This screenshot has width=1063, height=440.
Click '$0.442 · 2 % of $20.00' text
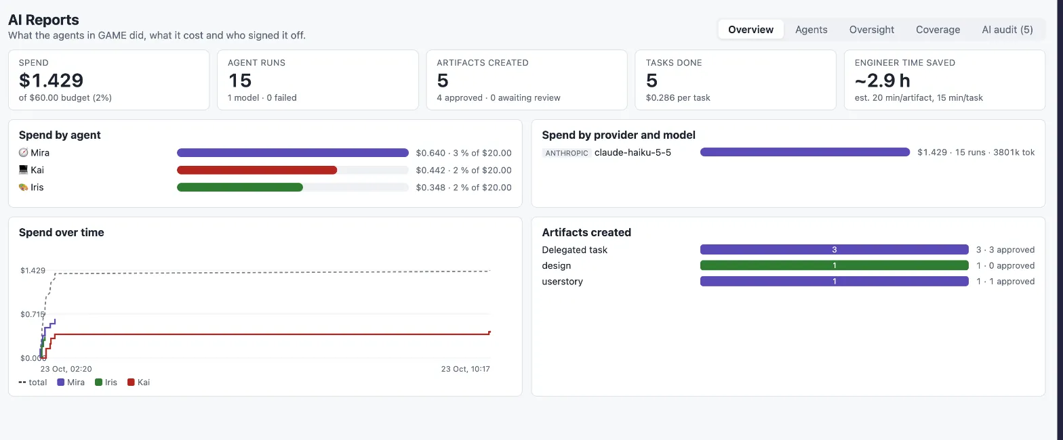tap(464, 170)
